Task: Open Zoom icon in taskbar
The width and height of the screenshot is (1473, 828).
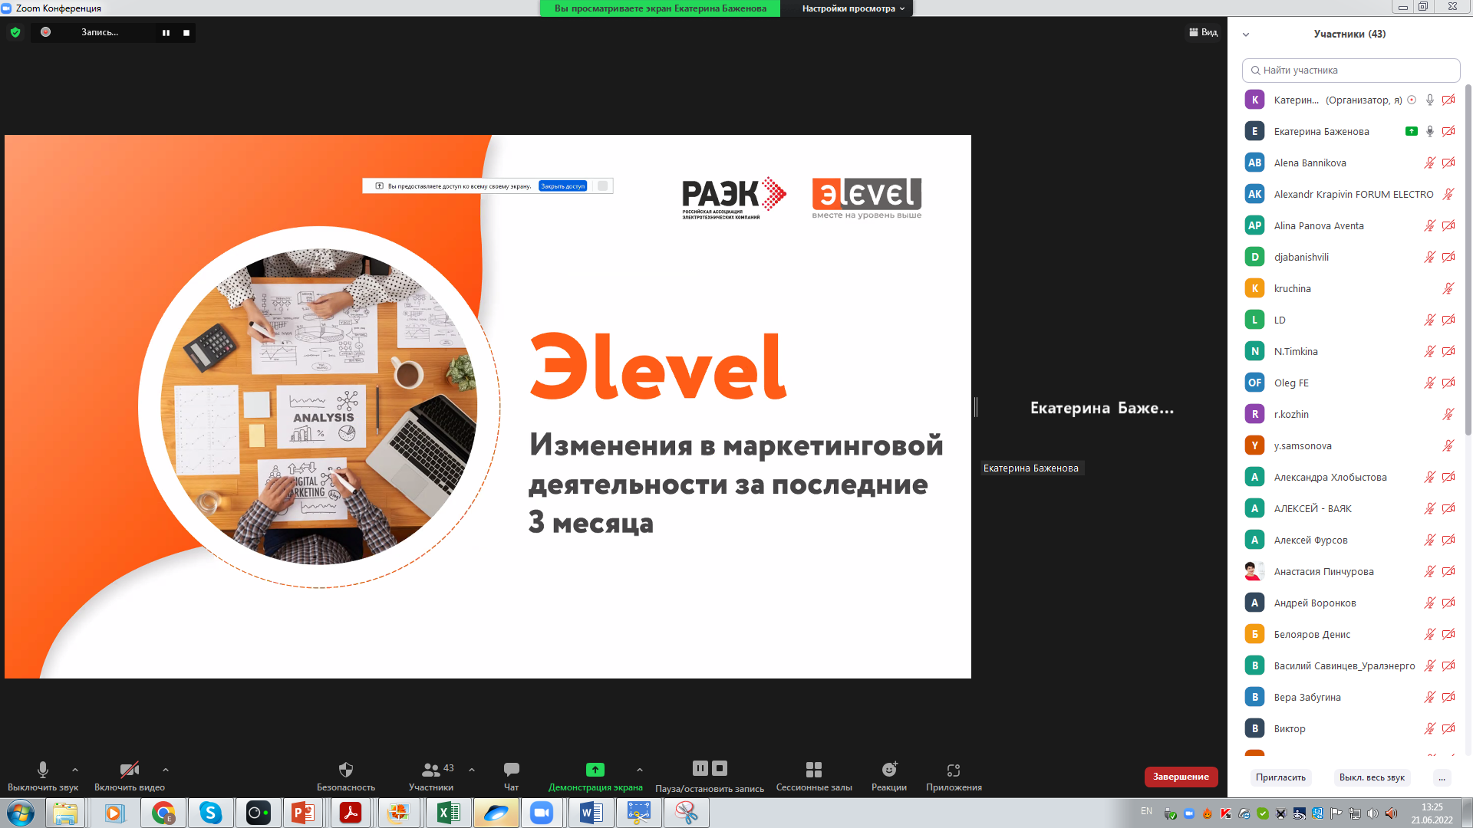Action: [542, 813]
